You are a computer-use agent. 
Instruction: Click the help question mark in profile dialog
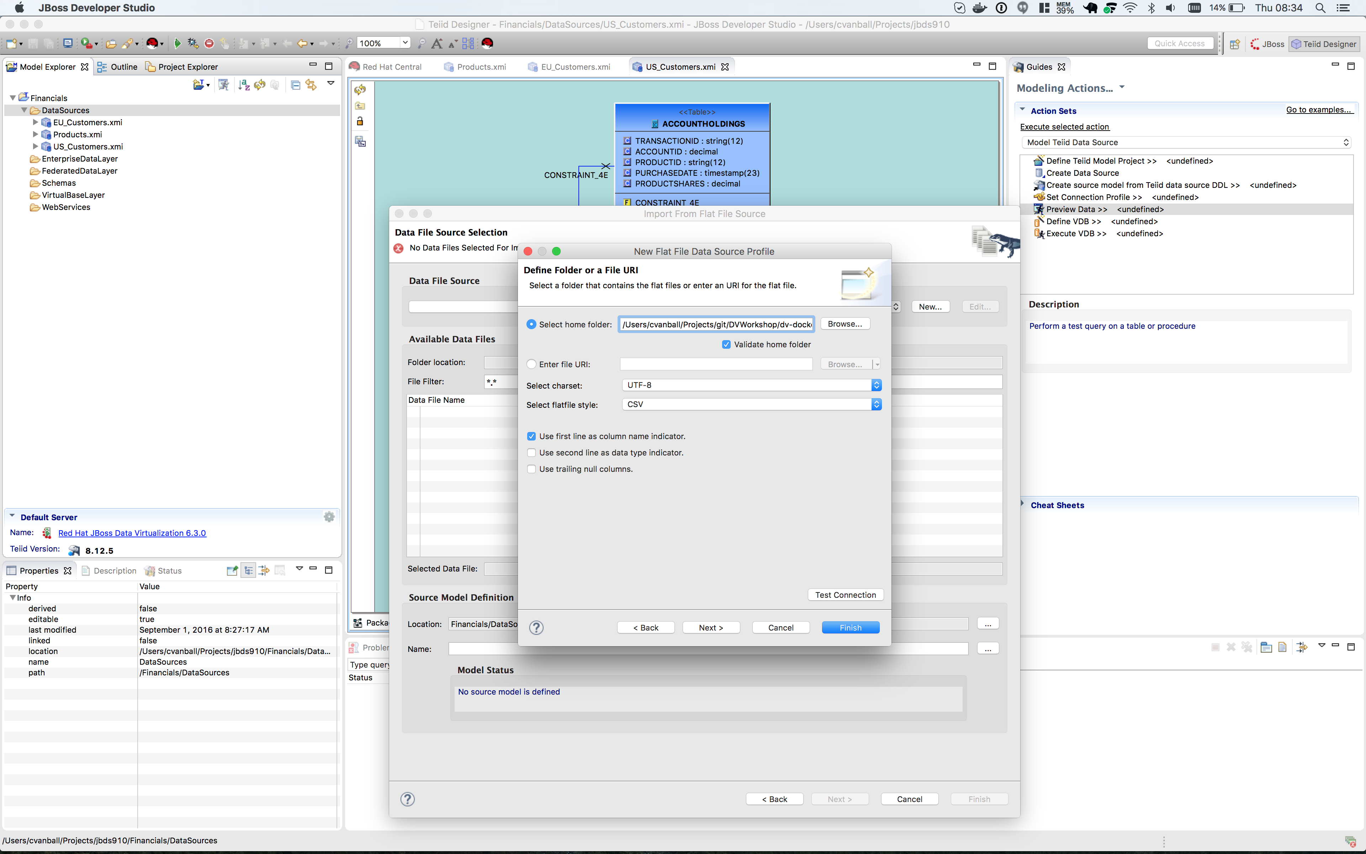point(536,627)
